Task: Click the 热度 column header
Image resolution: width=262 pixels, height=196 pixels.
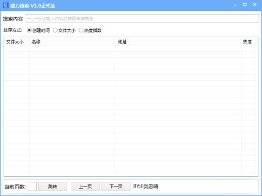Action: pyautogui.click(x=248, y=42)
